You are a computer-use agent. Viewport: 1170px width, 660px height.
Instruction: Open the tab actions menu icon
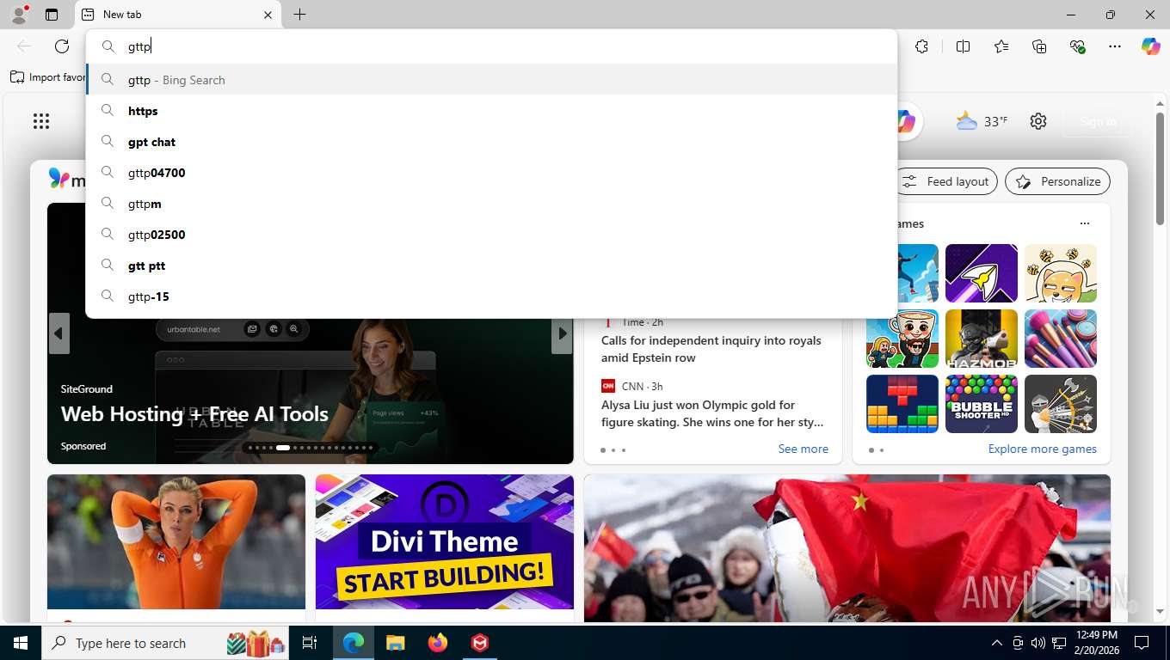52,15
